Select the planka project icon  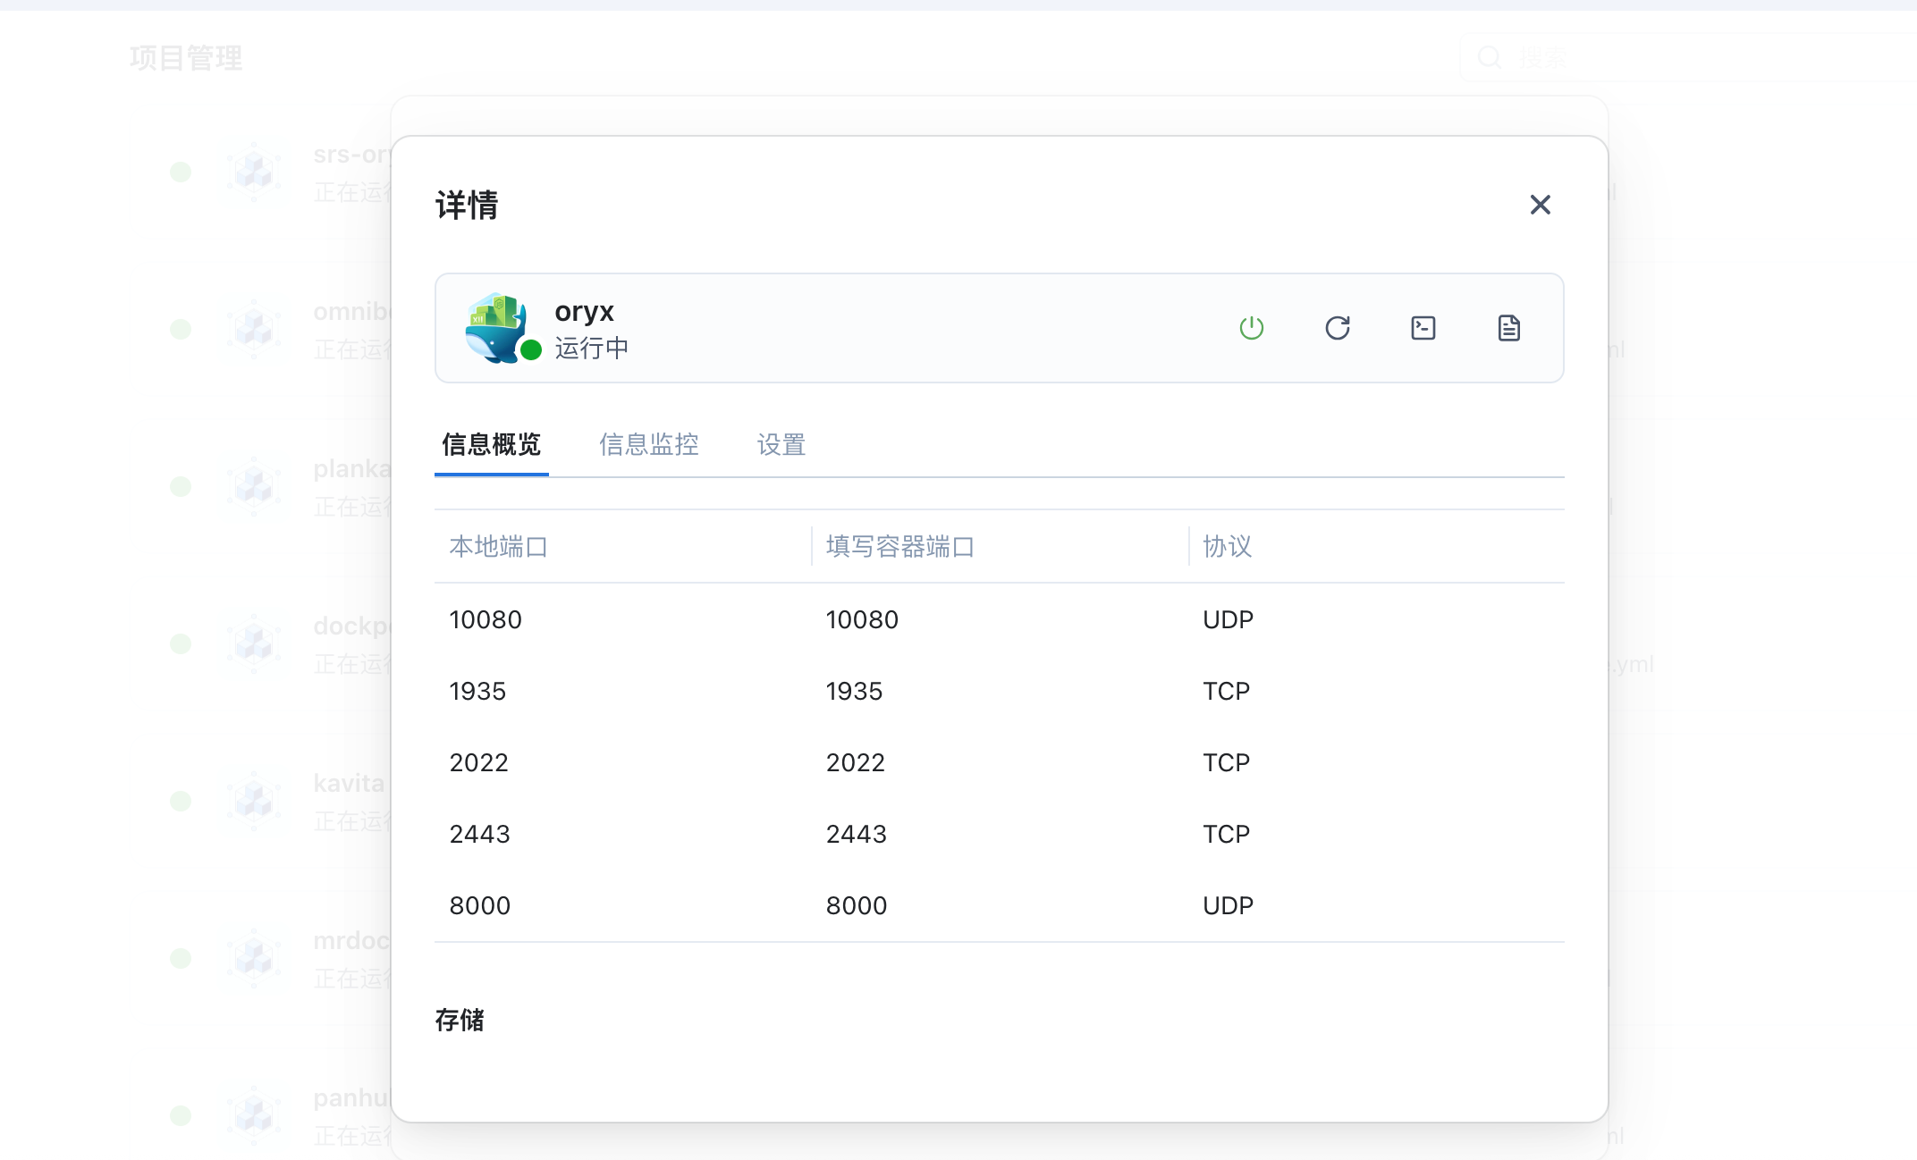(254, 485)
